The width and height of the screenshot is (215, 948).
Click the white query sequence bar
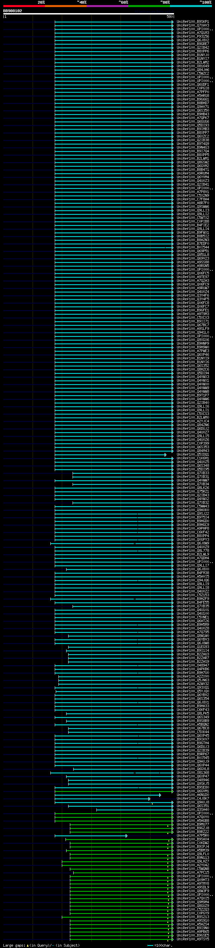point(89,14)
